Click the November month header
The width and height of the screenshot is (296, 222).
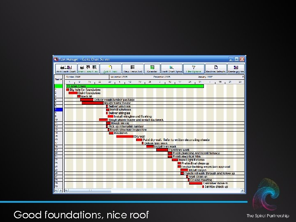click(119, 77)
